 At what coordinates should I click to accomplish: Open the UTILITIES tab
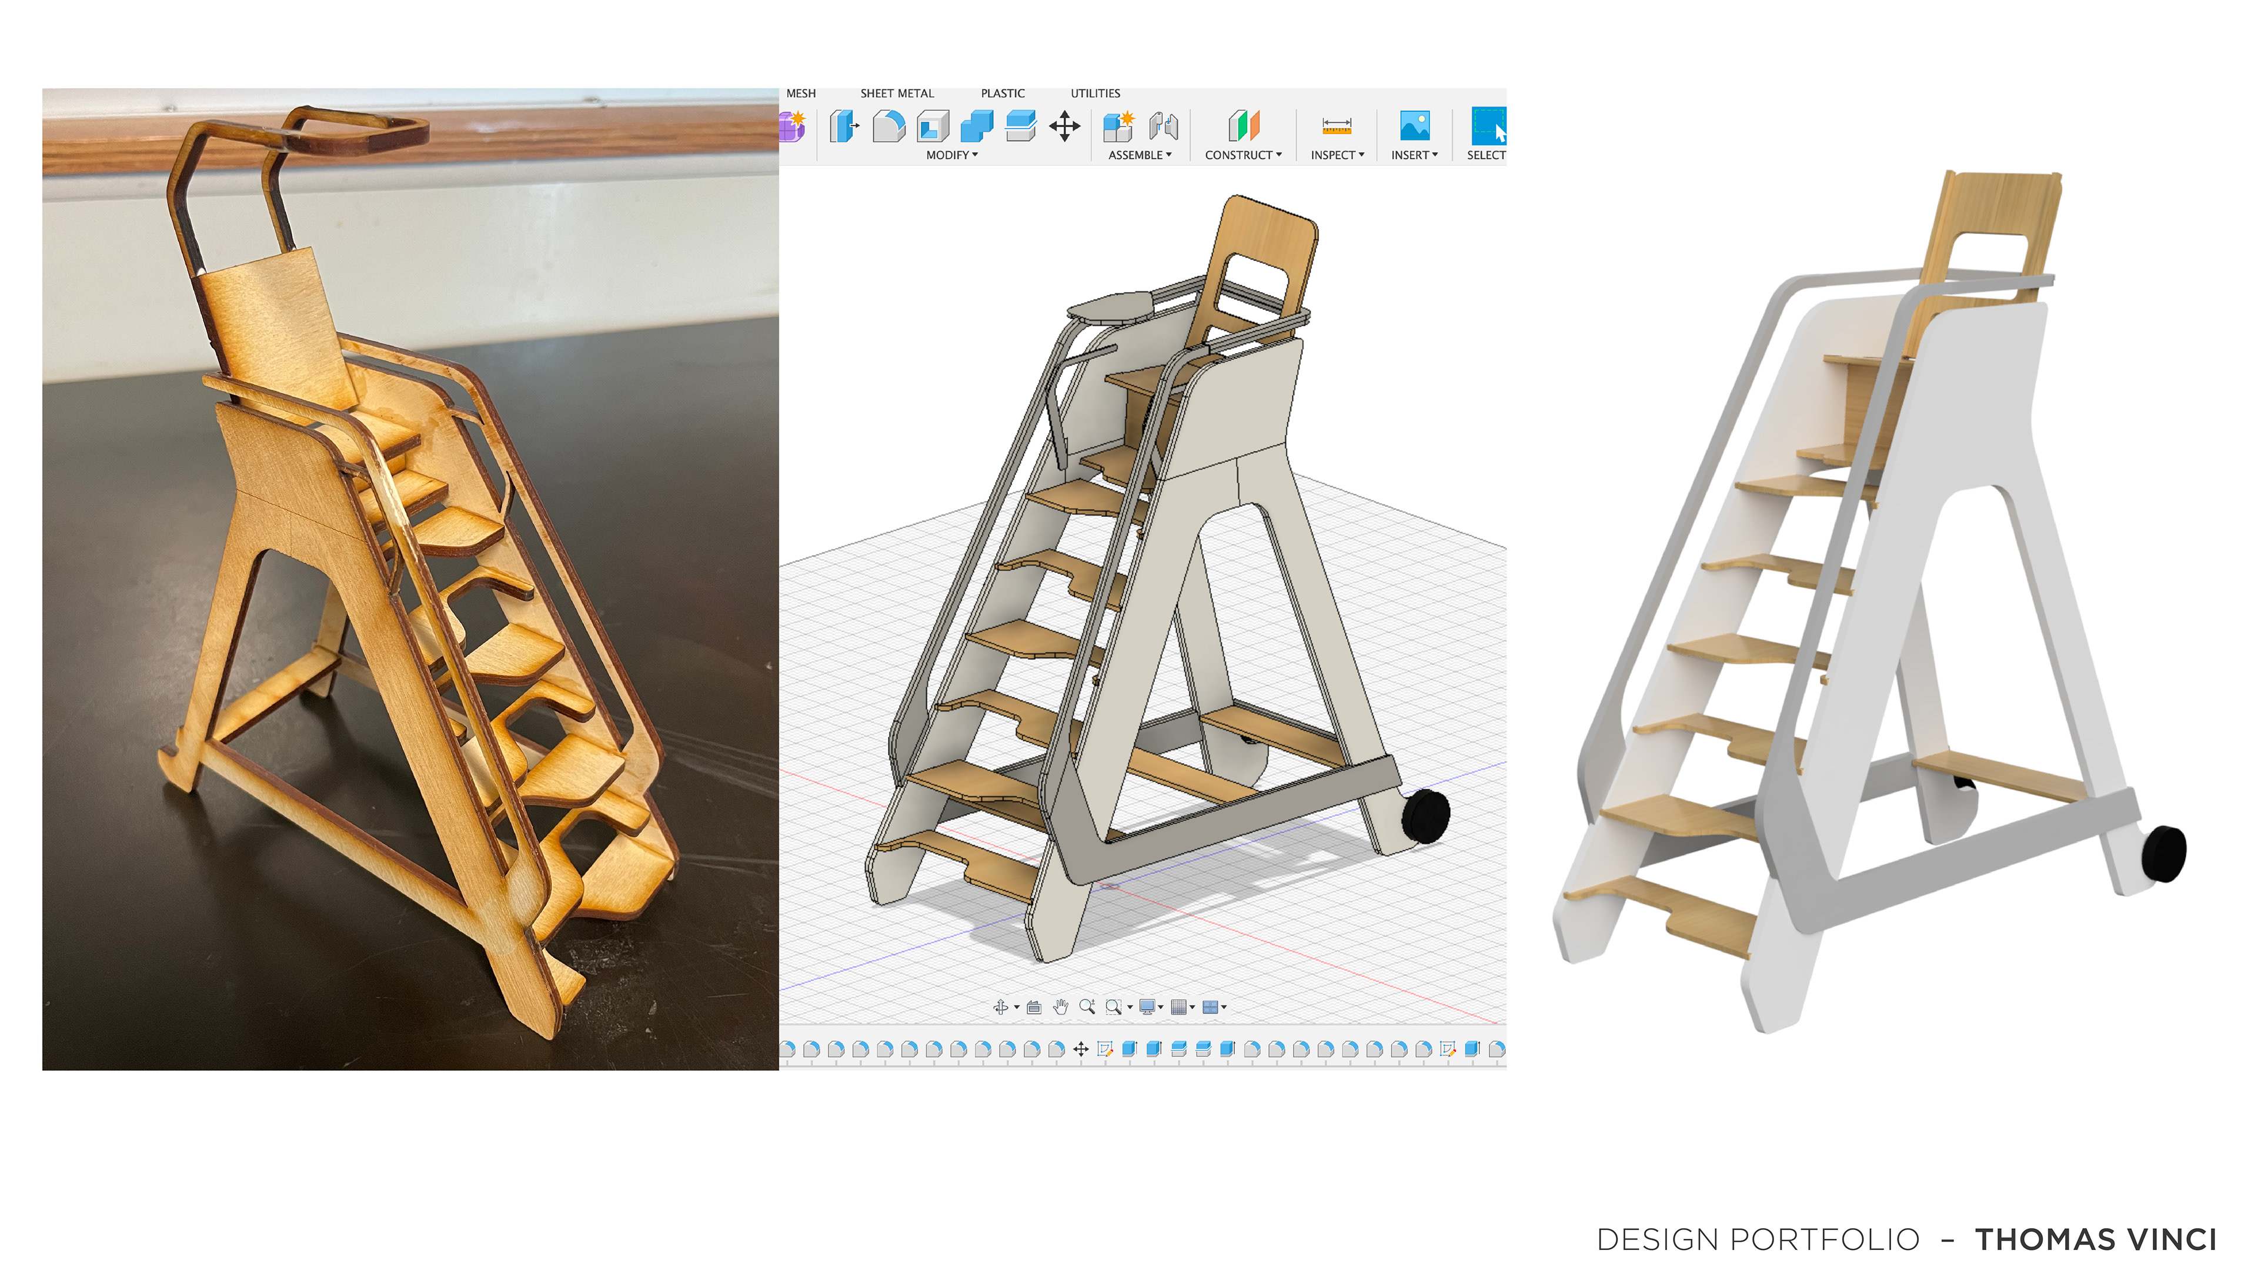pos(1095,93)
